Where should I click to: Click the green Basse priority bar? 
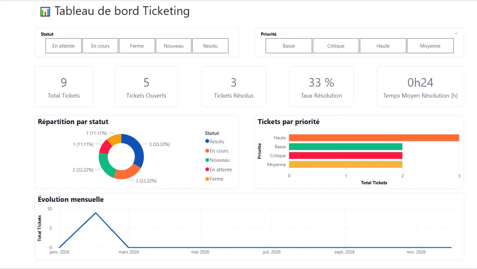345,147
